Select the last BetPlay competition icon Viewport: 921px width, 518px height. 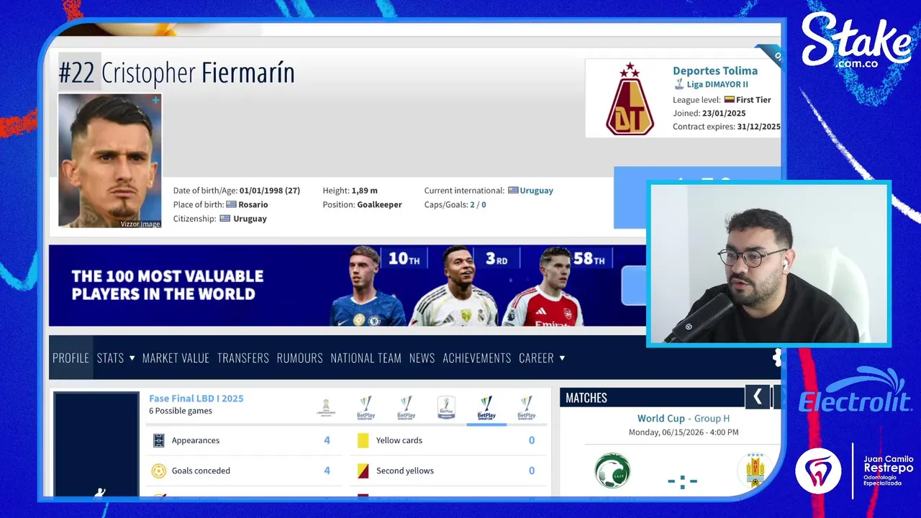point(527,407)
